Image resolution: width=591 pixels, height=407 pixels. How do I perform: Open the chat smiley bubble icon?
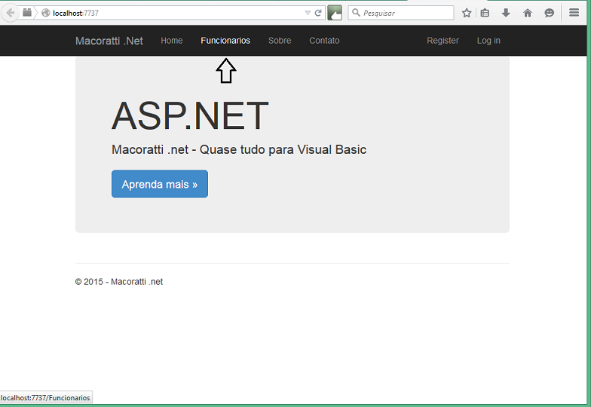[549, 14]
